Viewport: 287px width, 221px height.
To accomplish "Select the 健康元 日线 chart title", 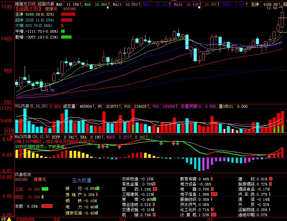I will tap(25, 4).
